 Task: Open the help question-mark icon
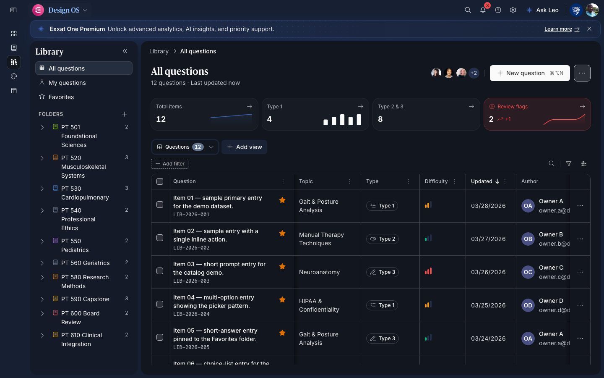point(498,10)
